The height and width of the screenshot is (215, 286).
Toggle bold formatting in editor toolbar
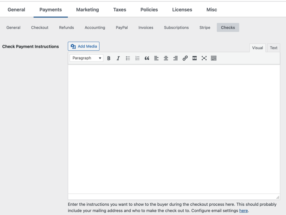109,58
